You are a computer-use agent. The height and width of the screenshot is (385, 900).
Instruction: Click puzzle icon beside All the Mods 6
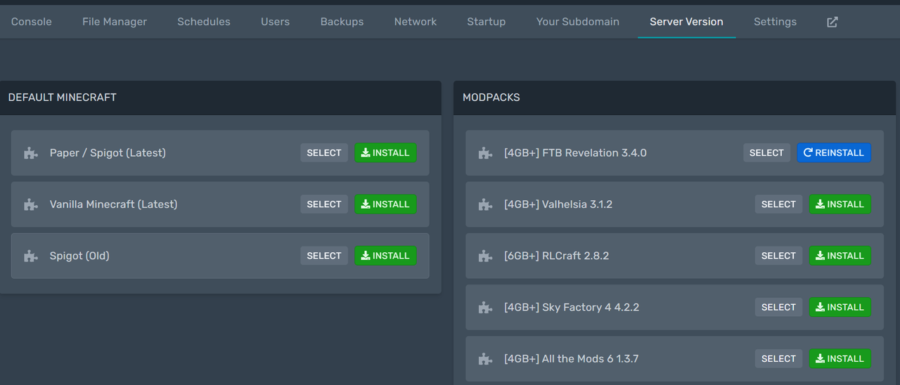485,359
